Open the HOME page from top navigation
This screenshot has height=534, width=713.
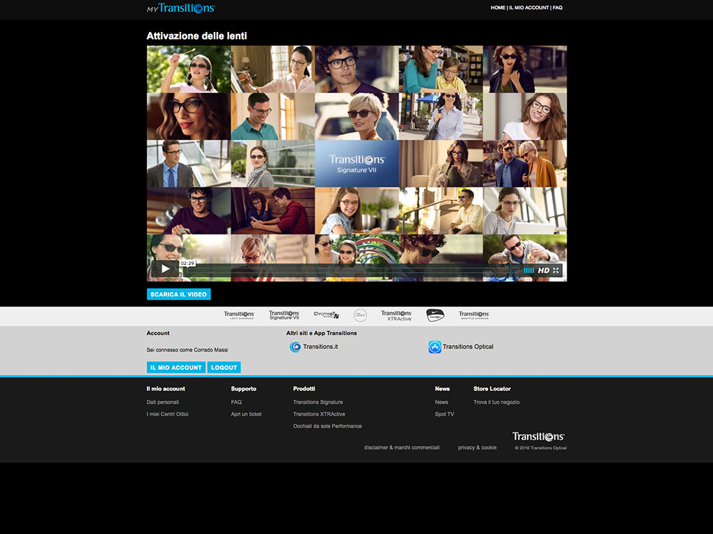[x=498, y=8]
